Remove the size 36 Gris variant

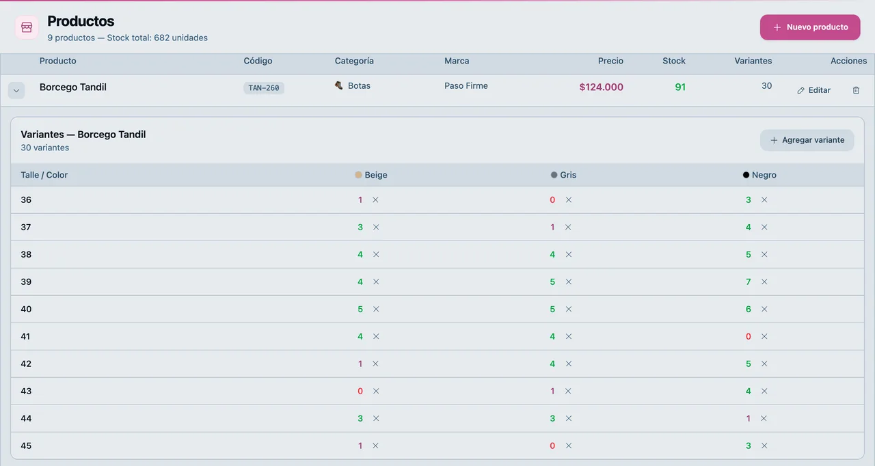point(568,200)
